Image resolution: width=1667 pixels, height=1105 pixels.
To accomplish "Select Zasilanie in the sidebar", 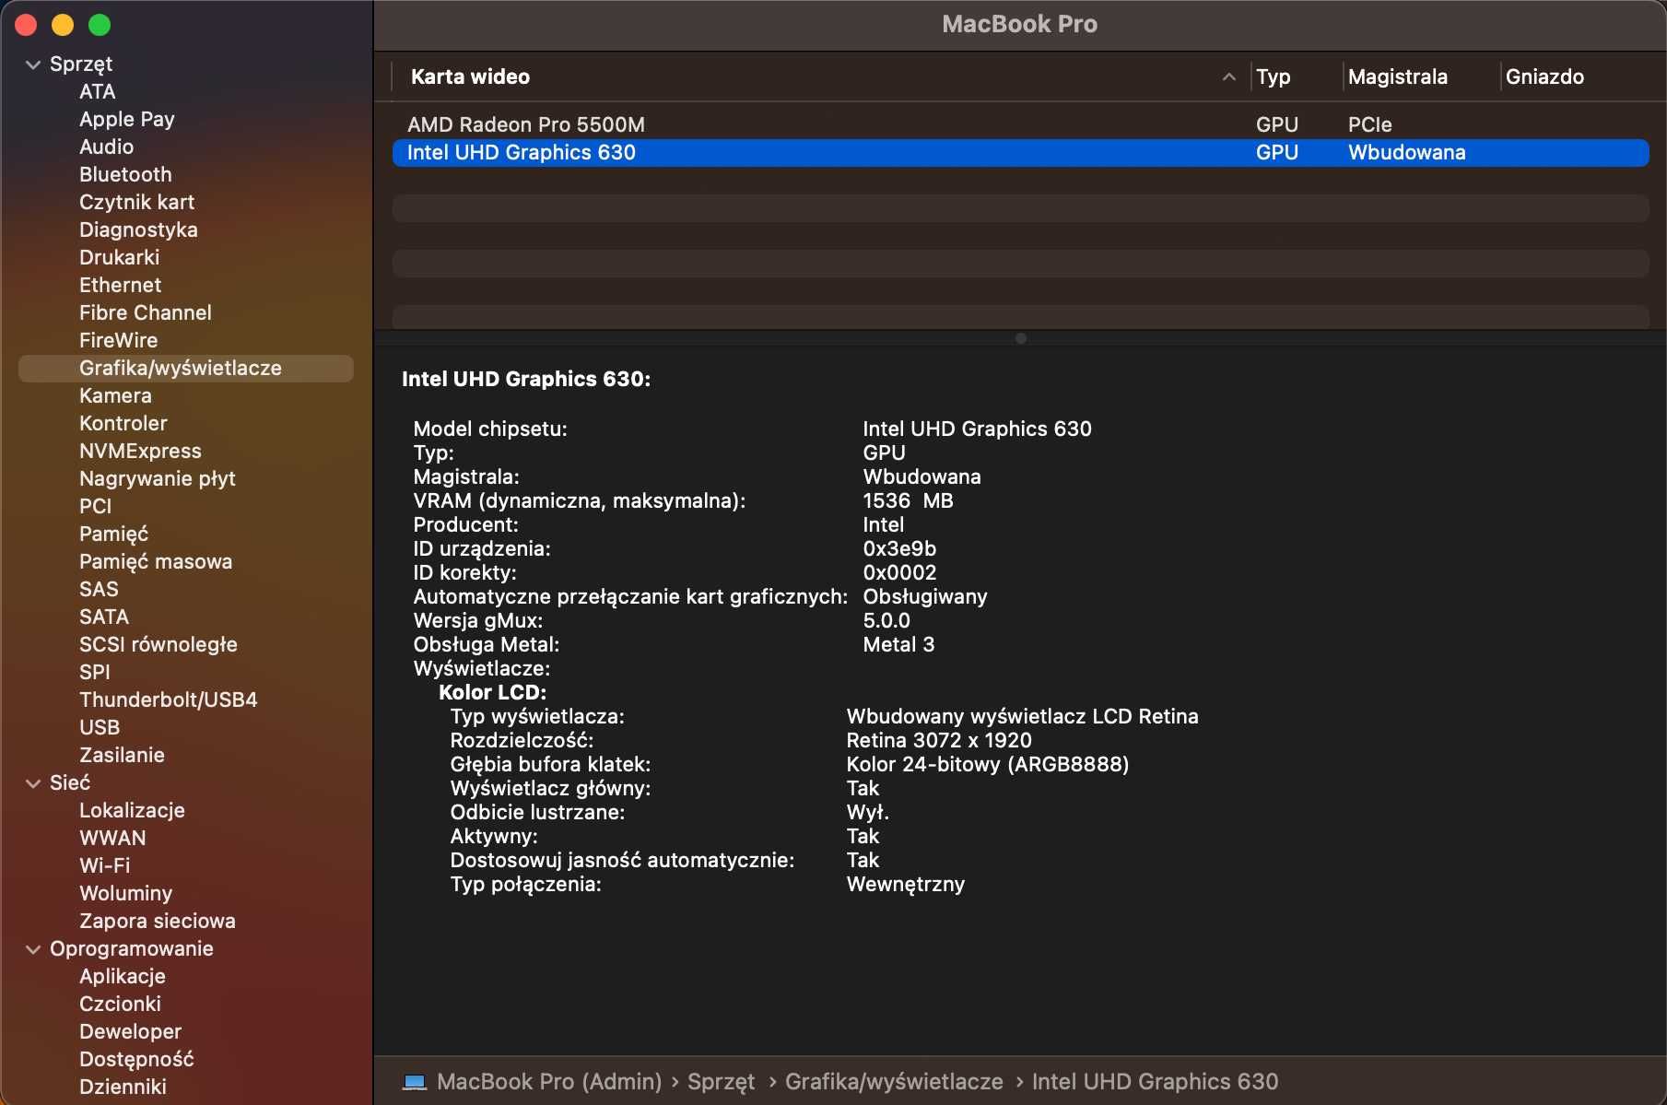I will [122, 756].
